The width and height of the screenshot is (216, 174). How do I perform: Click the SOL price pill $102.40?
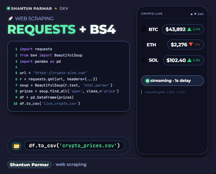[x=183, y=60]
